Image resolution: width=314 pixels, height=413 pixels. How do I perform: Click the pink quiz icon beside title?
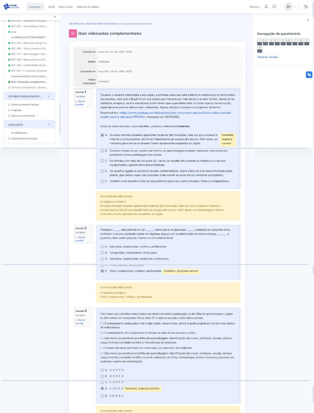pyautogui.click(x=73, y=34)
